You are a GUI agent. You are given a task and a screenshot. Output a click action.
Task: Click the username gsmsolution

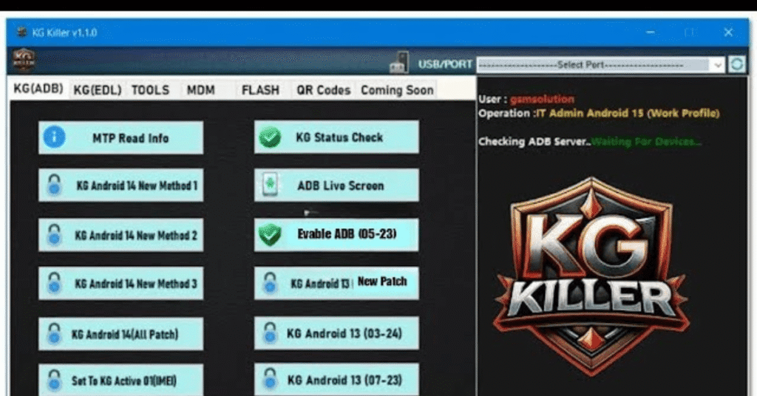pos(542,99)
